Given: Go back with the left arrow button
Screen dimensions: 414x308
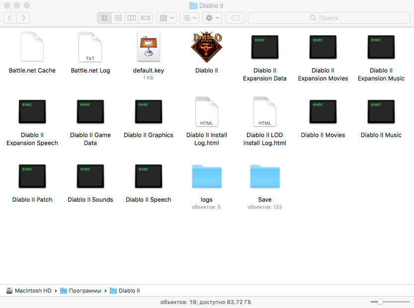Looking at the screenshot, I should tap(10, 18).
